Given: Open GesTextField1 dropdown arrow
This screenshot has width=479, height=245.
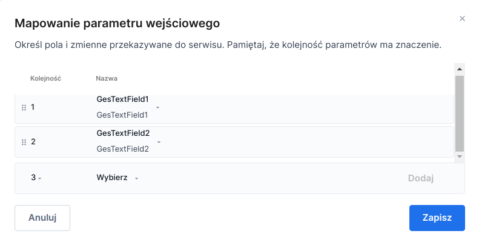Looking at the screenshot, I should [x=157, y=107].
